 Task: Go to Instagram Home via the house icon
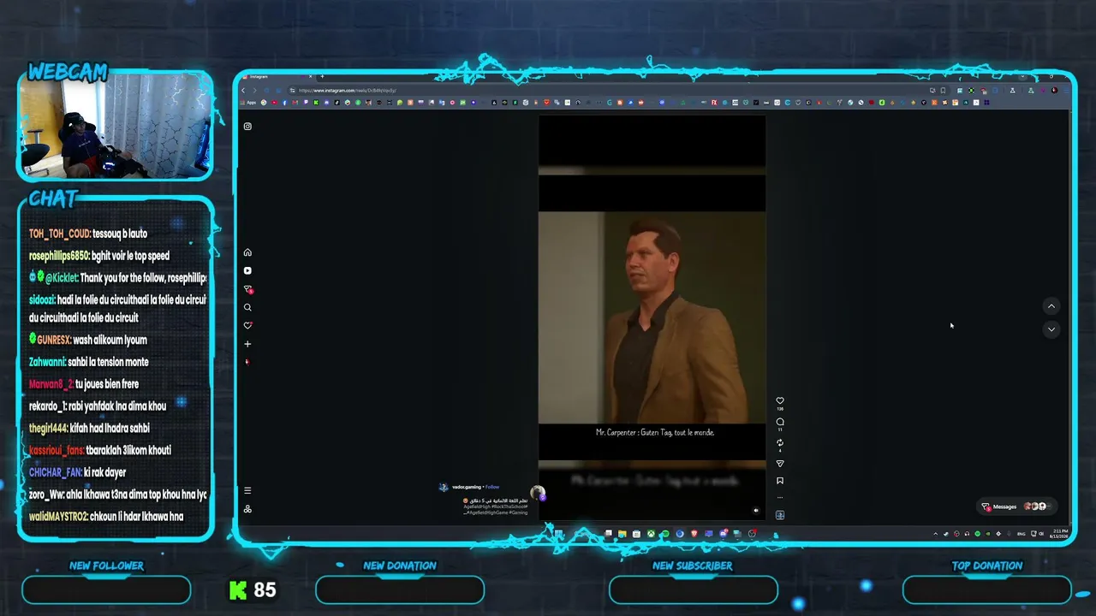[x=247, y=252]
